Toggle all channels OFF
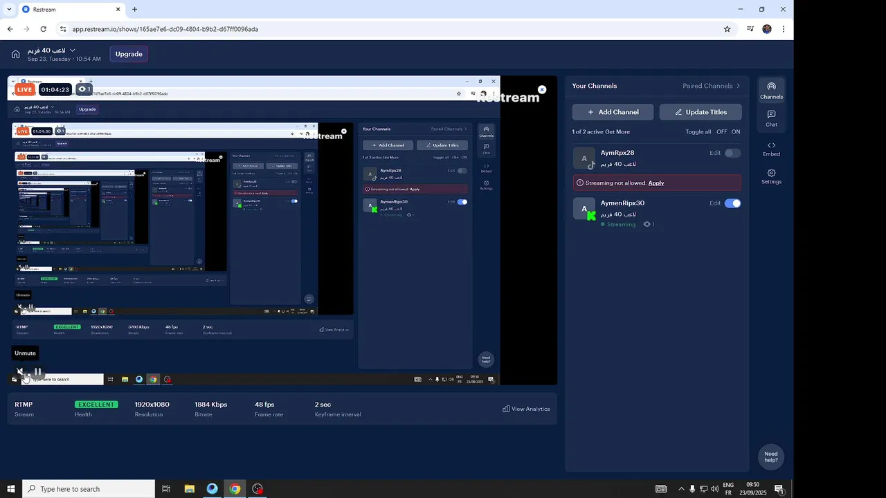 (722, 131)
